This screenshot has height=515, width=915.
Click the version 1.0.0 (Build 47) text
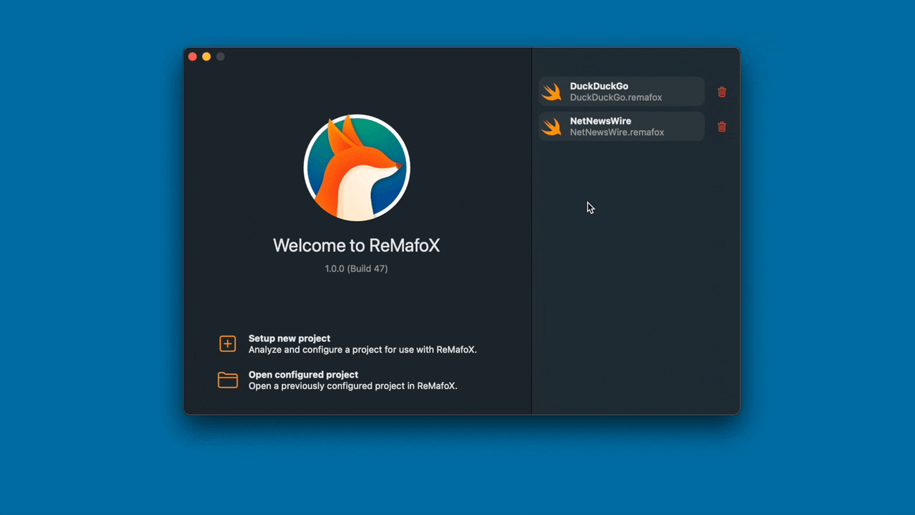pos(356,269)
